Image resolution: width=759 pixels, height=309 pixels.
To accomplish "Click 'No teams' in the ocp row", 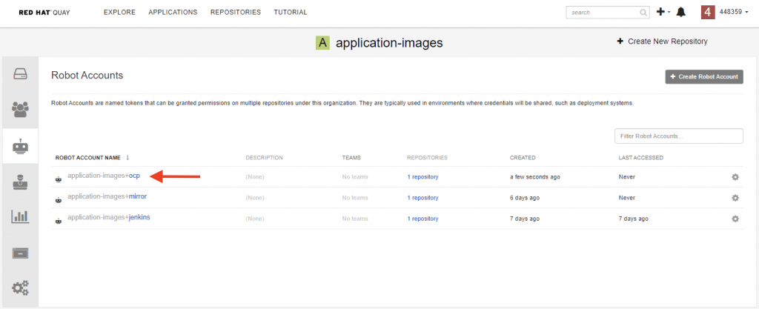I will point(355,177).
